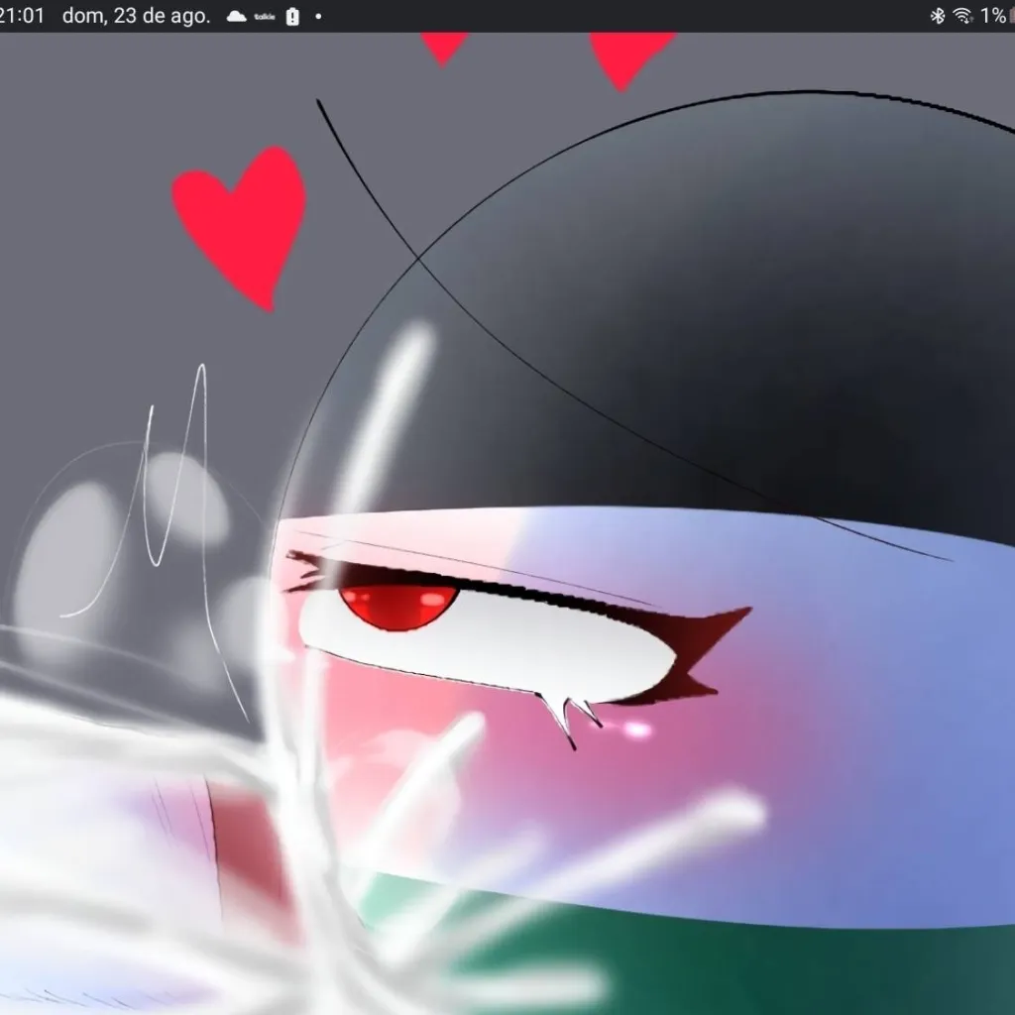Tap the Bluetooth status icon
This screenshot has height=1015, width=1015.
(938, 16)
